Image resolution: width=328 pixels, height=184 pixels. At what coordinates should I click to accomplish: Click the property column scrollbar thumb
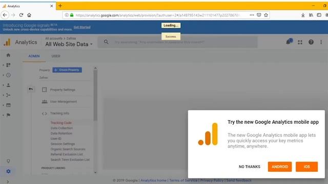pyautogui.click(x=95, y=96)
